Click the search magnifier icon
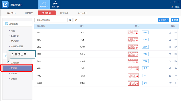 tap(70, 20)
